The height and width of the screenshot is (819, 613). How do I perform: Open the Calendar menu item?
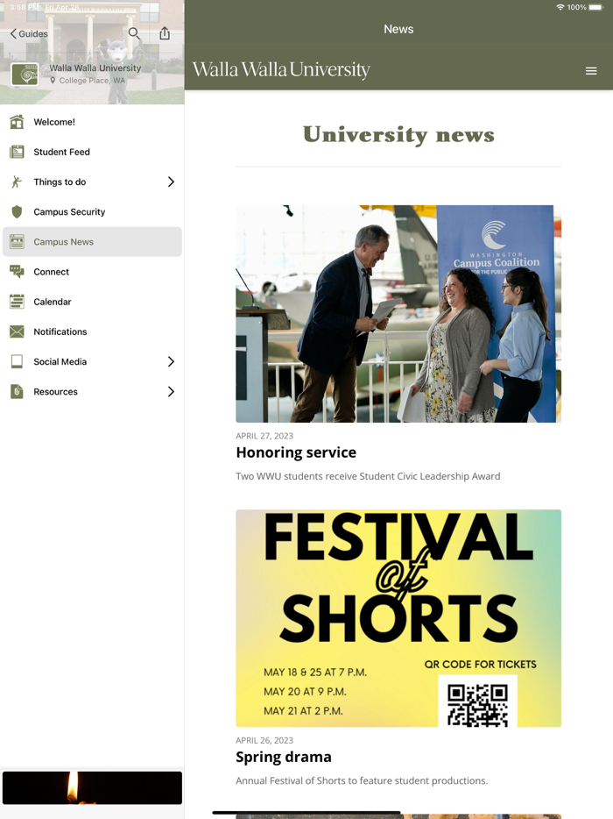point(92,302)
